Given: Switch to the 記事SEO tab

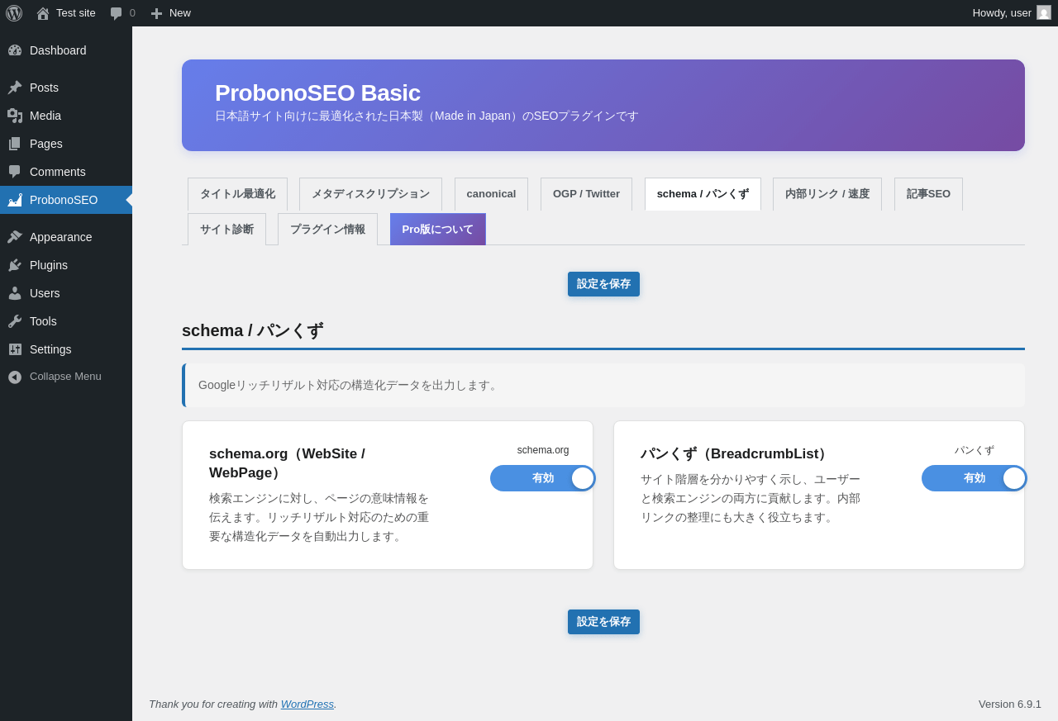Looking at the screenshot, I should (928, 194).
